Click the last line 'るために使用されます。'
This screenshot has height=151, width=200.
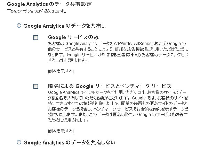(68, 120)
